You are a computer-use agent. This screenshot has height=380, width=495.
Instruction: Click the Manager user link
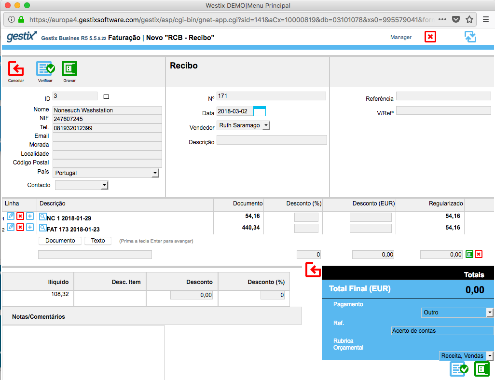coord(400,37)
